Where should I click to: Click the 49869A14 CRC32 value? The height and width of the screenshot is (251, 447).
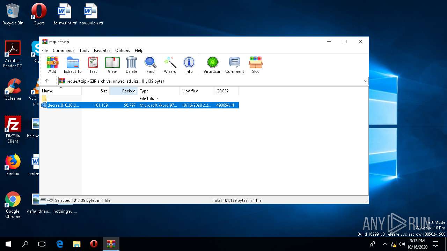coord(225,105)
